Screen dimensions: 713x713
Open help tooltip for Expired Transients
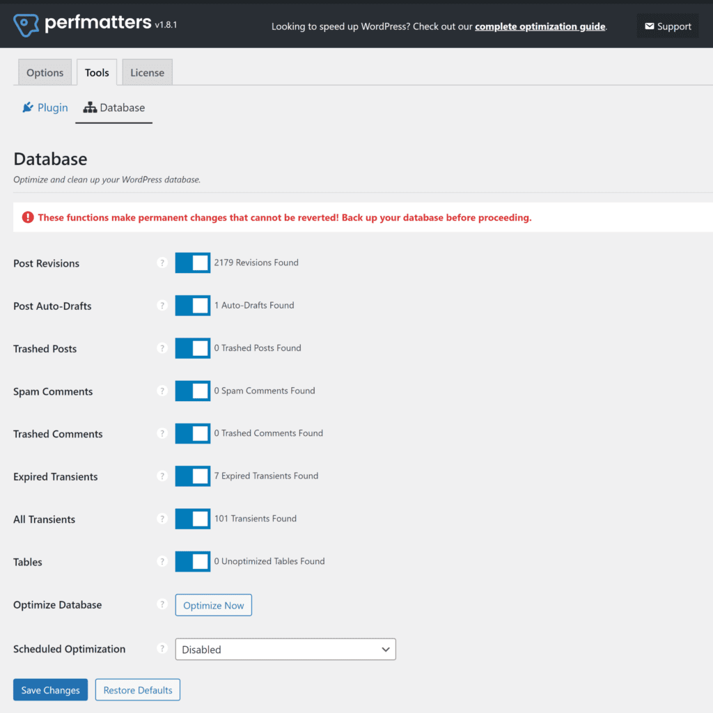click(x=162, y=476)
